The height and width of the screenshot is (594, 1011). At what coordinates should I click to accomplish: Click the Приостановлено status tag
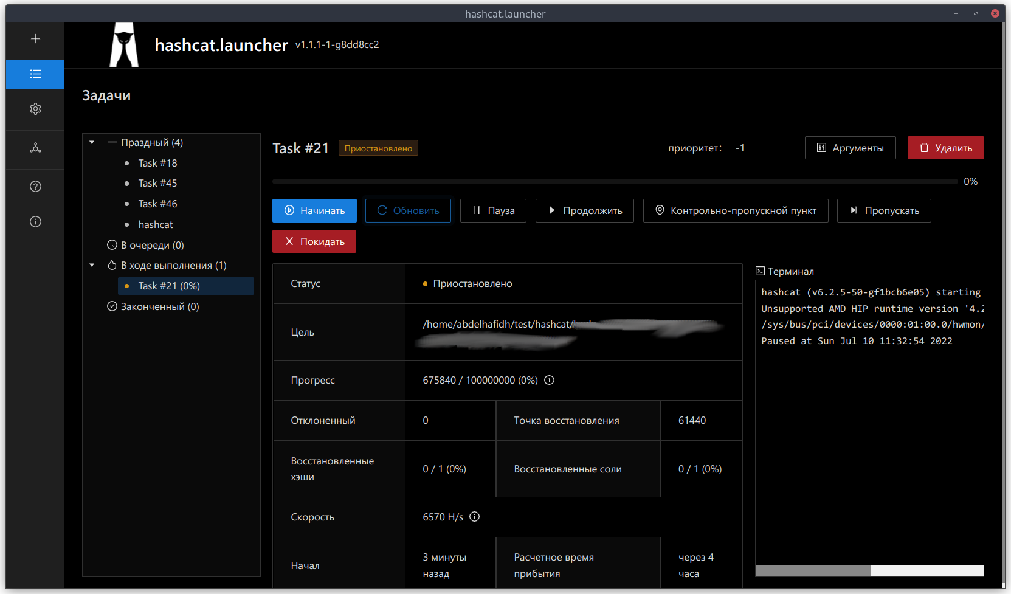[378, 148]
